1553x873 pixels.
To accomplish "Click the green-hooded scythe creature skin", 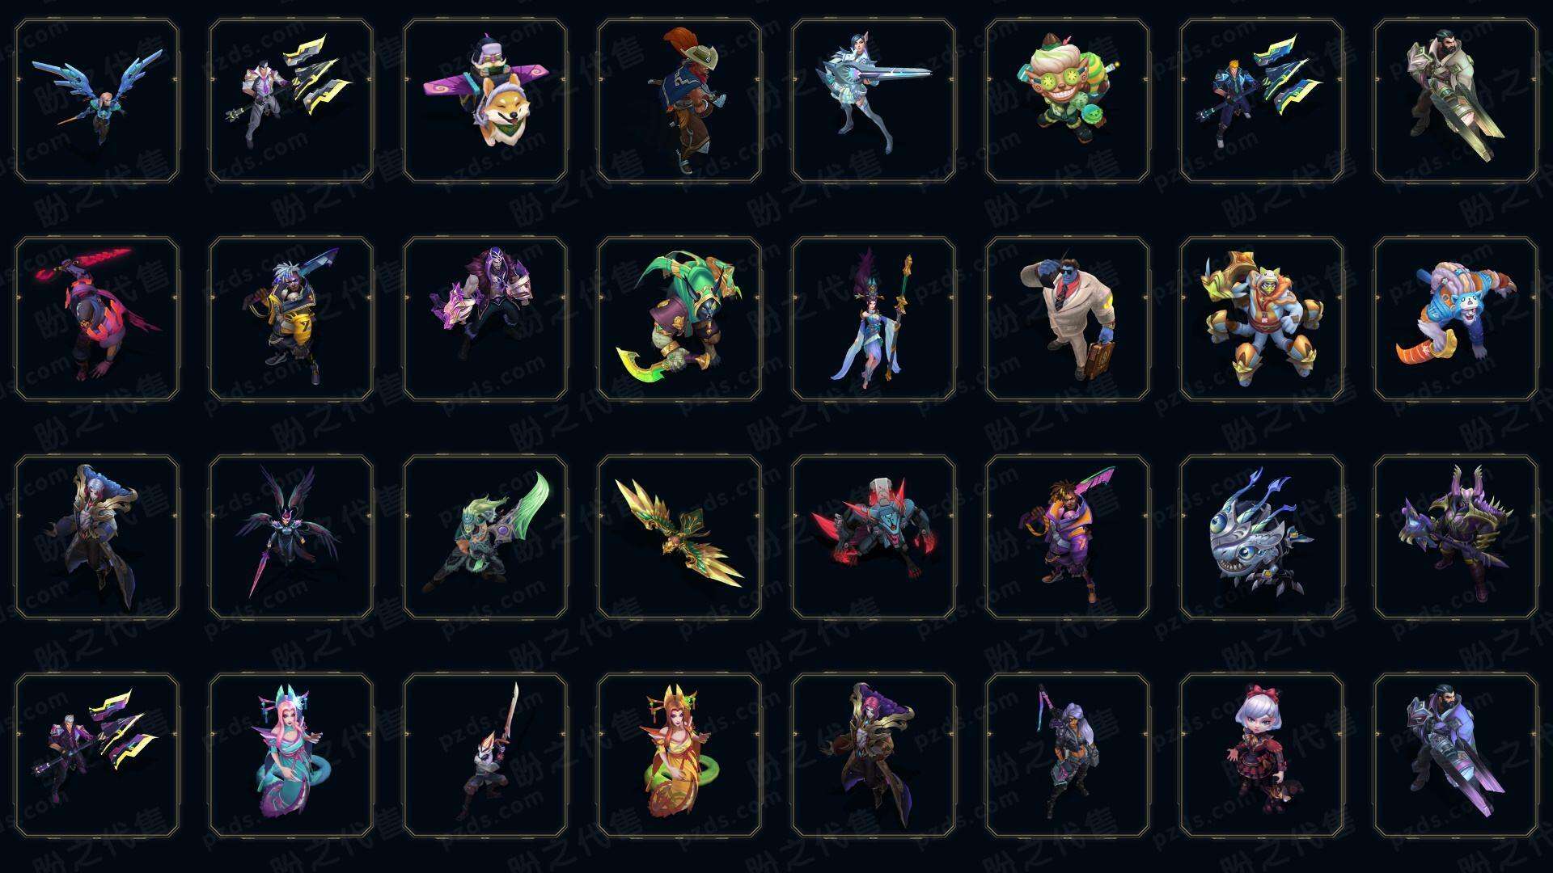I will click(679, 318).
